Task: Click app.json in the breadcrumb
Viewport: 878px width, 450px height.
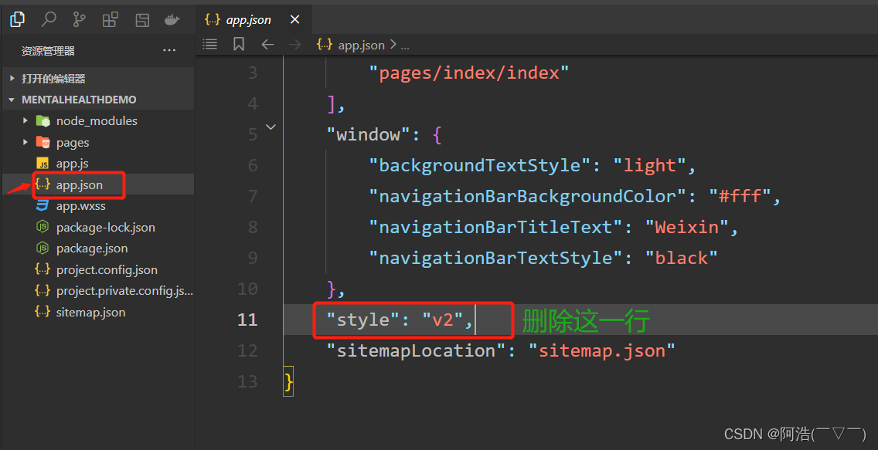Action: [x=360, y=45]
